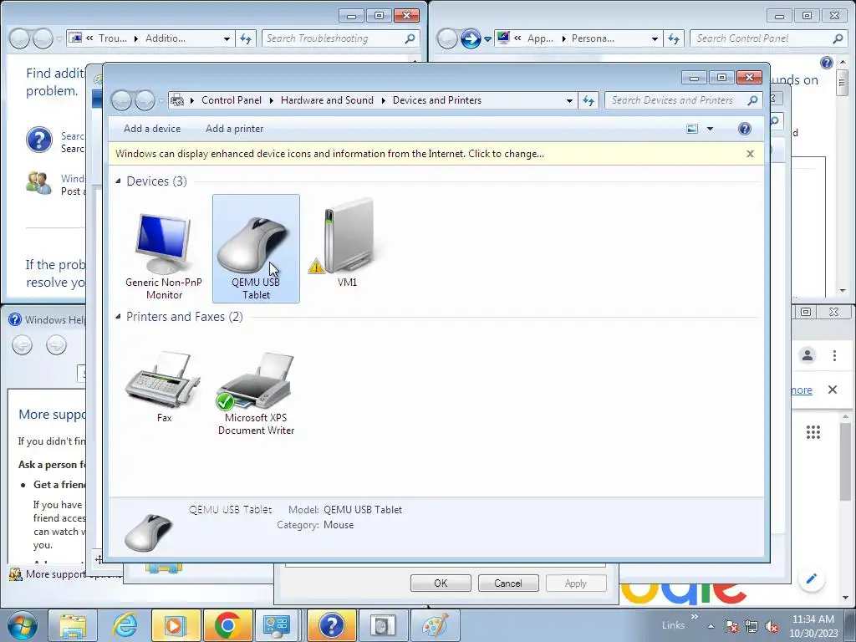Close the Chrome notification bar

tap(832, 390)
